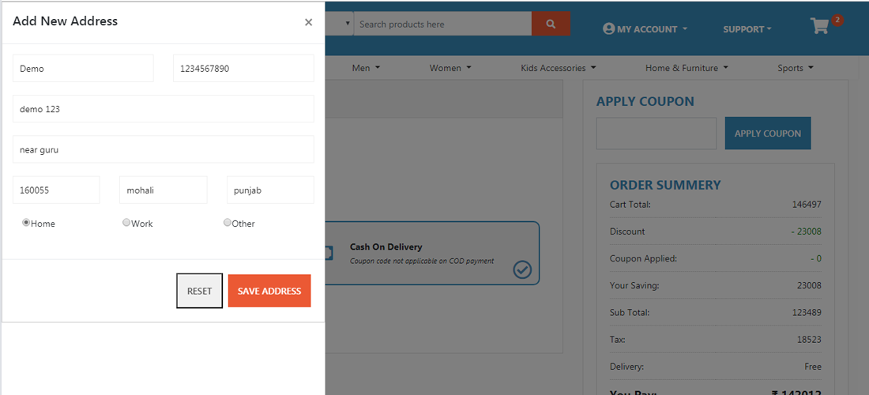Expand the SUPPORT dropdown
The width and height of the screenshot is (869, 395).
point(747,29)
